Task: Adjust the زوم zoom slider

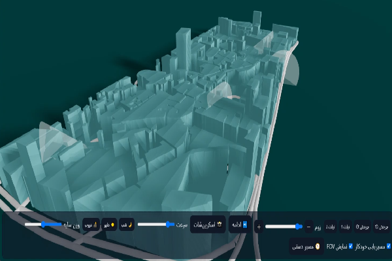Action: pos(284,226)
